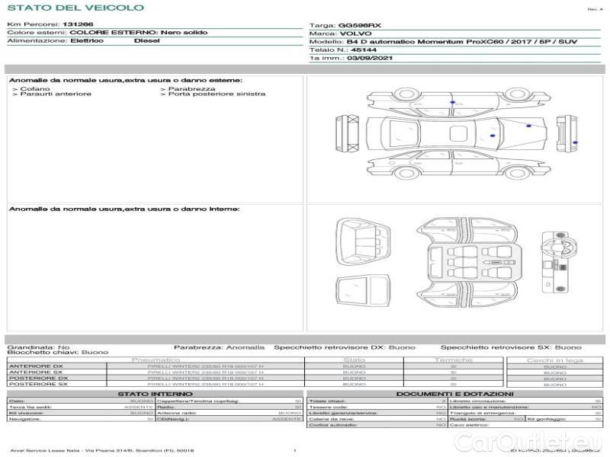Click the STATO DEL VEICOLO title
The image size is (610, 457).
tap(75, 8)
